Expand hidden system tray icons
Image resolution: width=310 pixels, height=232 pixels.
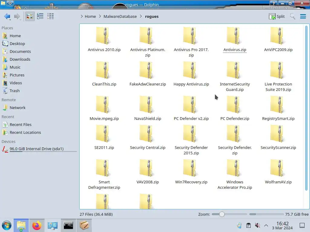point(266,225)
